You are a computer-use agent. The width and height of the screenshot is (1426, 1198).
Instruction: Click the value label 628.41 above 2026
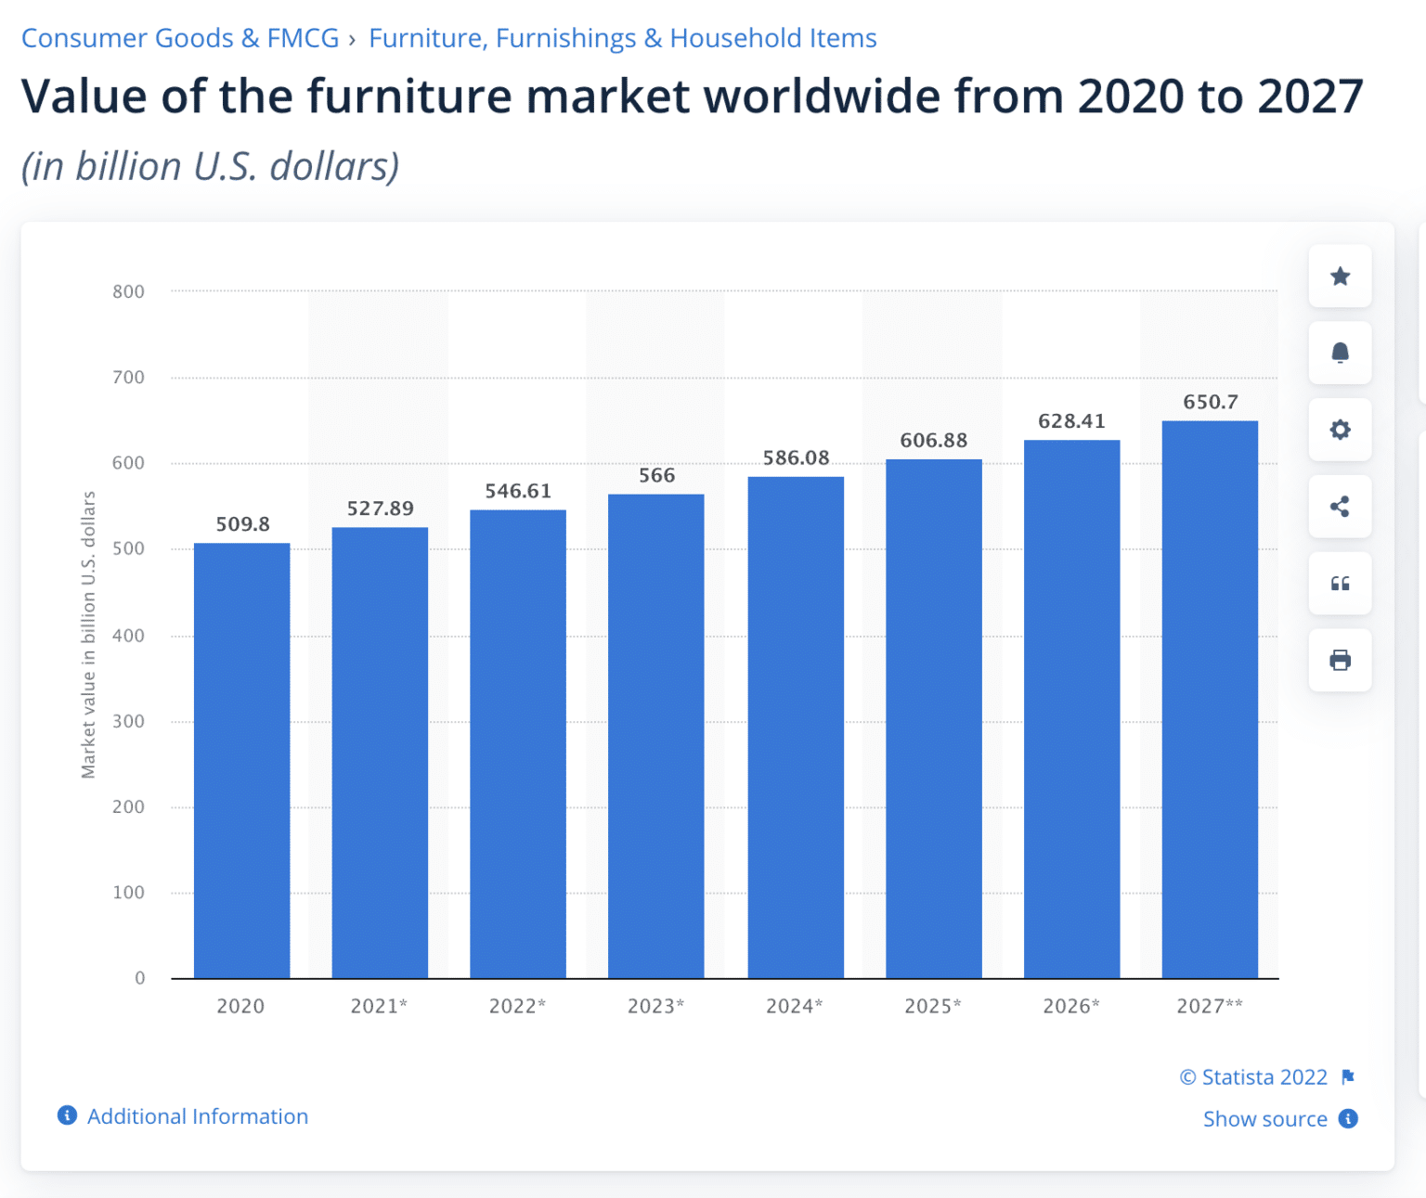(x=1071, y=420)
